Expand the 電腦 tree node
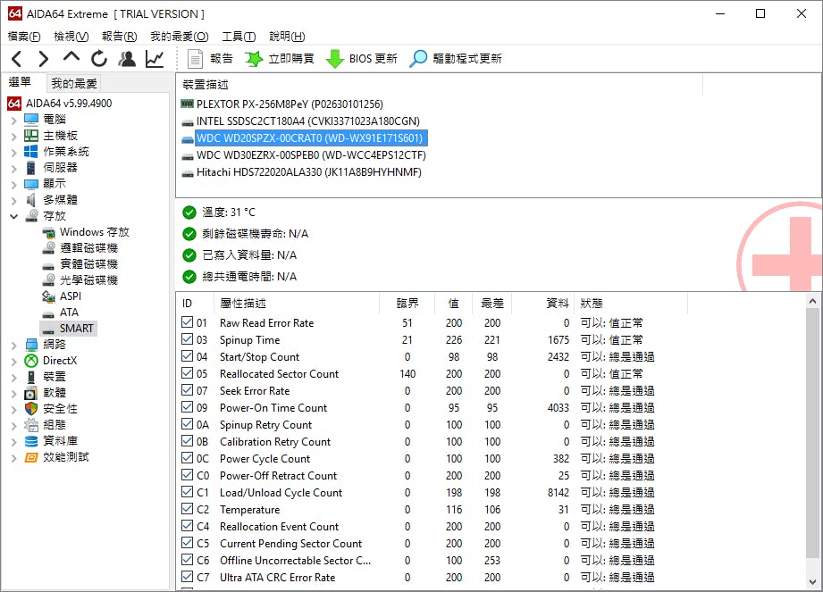The image size is (823, 592). [x=13, y=120]
